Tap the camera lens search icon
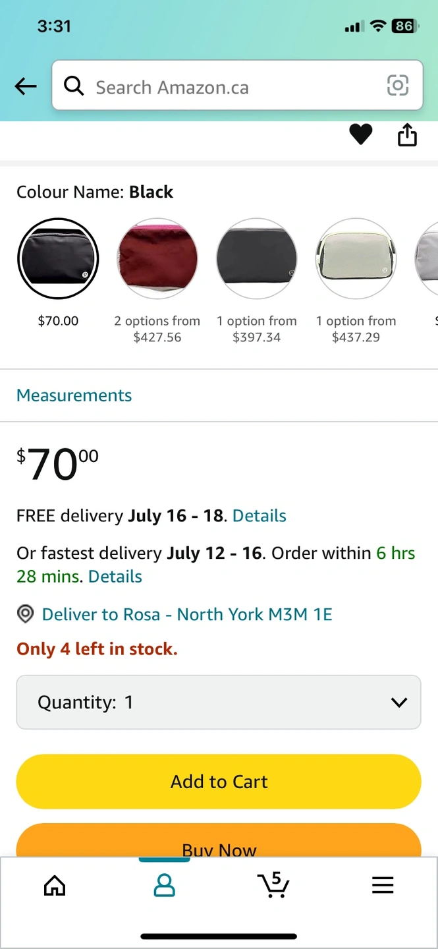Image resolution: width=438 pixels, height=949 pixels. click(x=397, y=86)
